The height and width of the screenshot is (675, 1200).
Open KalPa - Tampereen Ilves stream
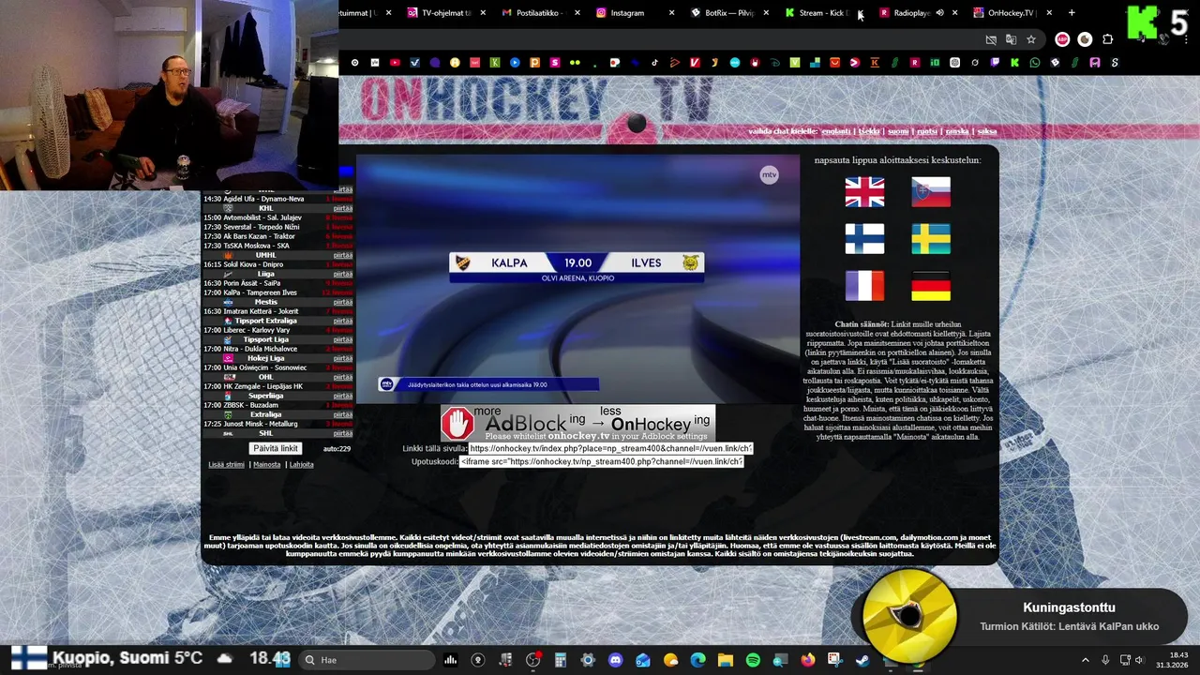(x=260, y=292)
